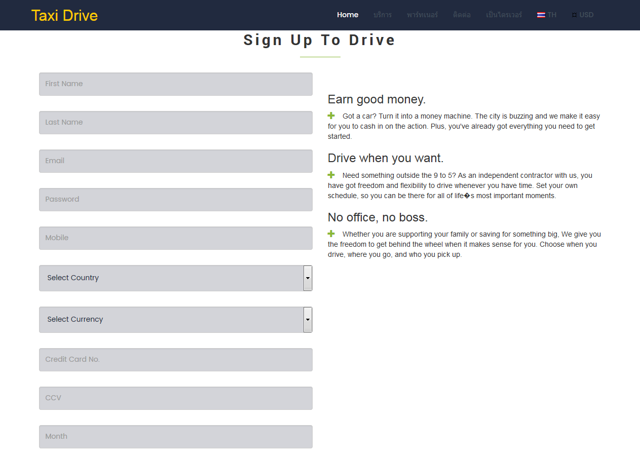Screen dimensions: 640x456
Task: Select the Month input field
Action: point(176,437)
